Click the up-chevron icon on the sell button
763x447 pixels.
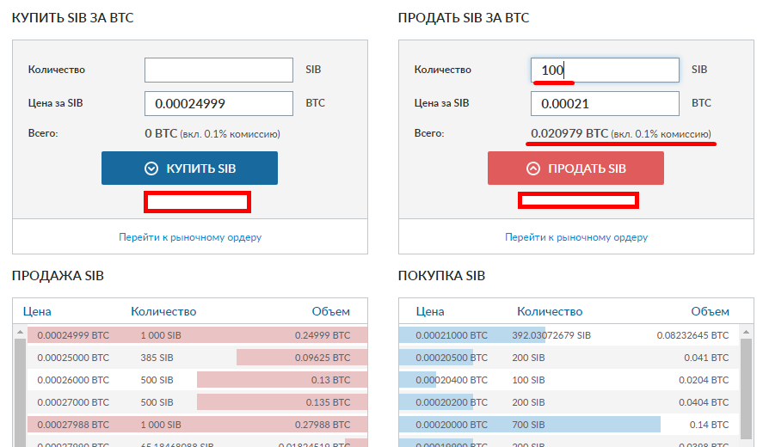point(533,168)
